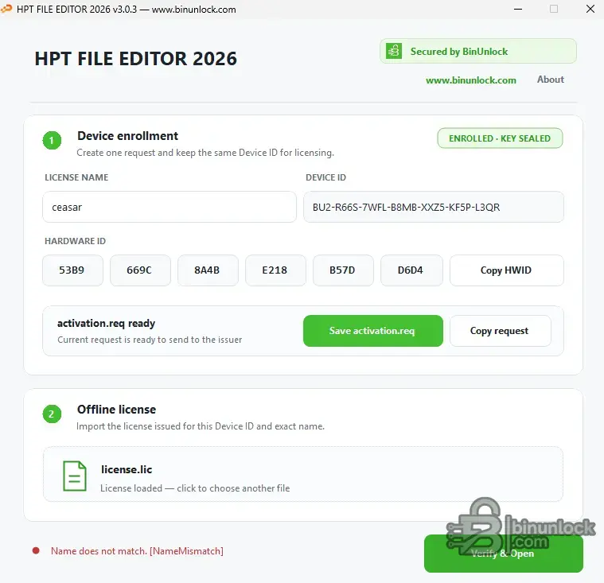This screenshot has width=604, height=583.
Task: Click the 'activation.req ready' status text
Action: point(107,324)
